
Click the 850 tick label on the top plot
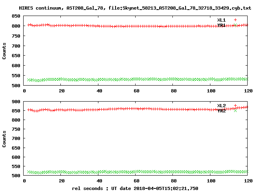click(x=16, y=16)
